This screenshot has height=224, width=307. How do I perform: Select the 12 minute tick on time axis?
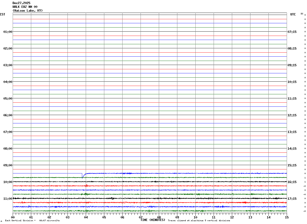232,217
